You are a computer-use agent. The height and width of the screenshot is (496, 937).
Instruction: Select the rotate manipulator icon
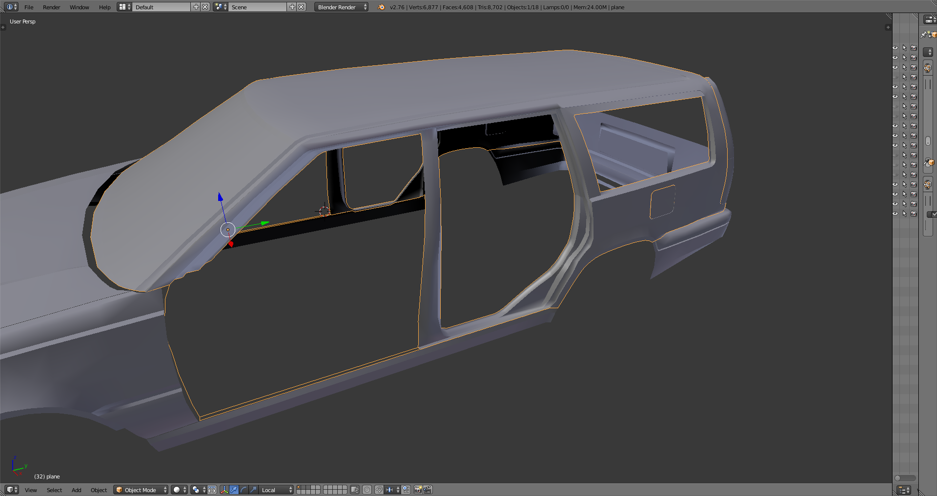click(244, 490)
